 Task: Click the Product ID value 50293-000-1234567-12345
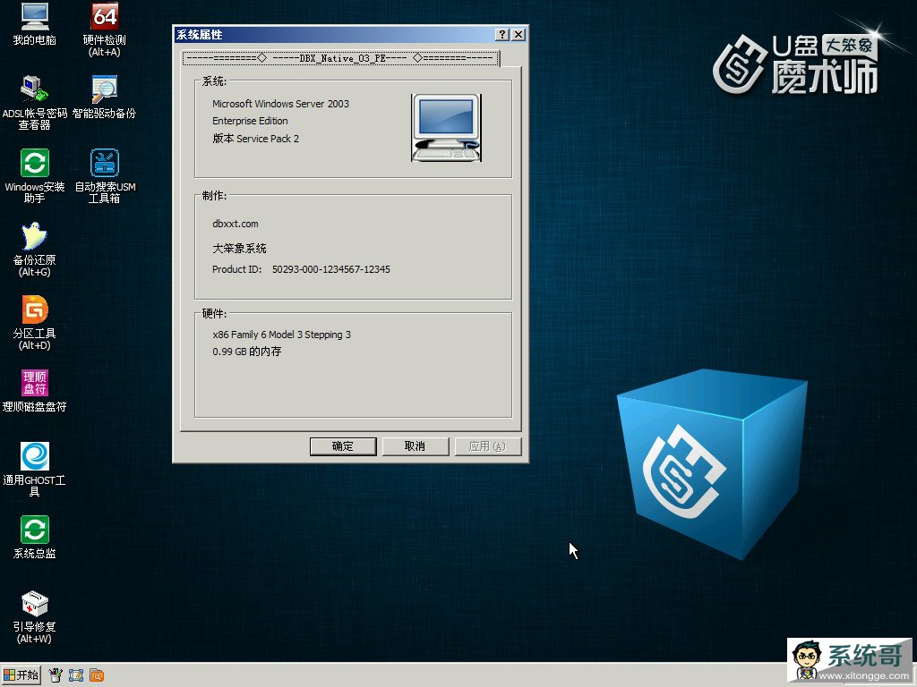click(331, 269)
